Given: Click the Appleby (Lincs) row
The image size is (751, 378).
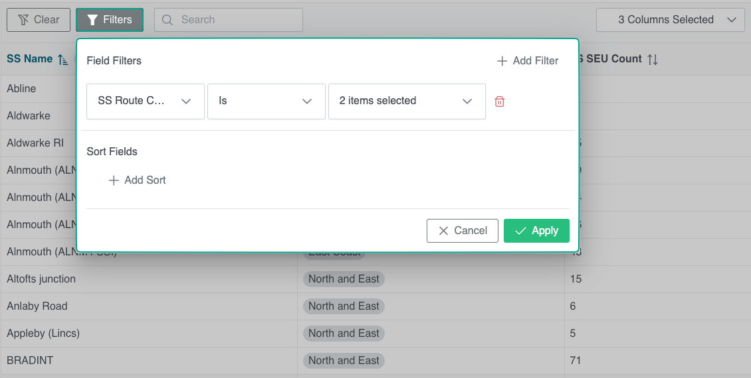Looking at the screenshot, I should click(41, 334).
